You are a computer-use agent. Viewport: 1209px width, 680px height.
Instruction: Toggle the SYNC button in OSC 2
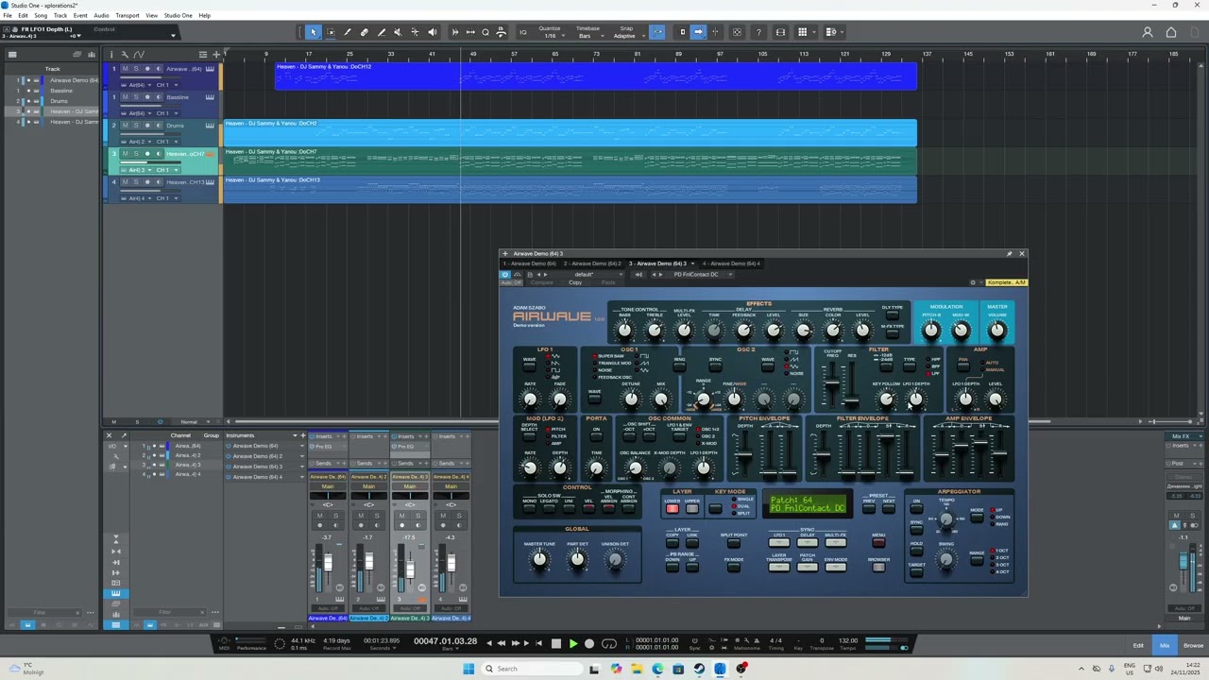tap(715, 365)
